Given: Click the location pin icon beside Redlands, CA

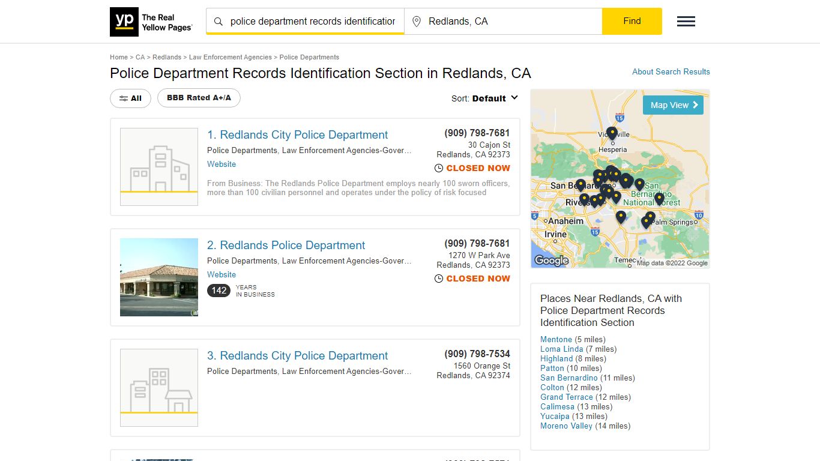Looking at the screenshot, I should (417, 22).
